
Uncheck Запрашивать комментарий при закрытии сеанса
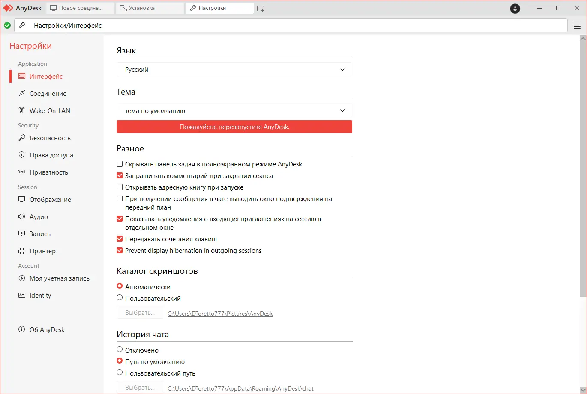(120, 176)
